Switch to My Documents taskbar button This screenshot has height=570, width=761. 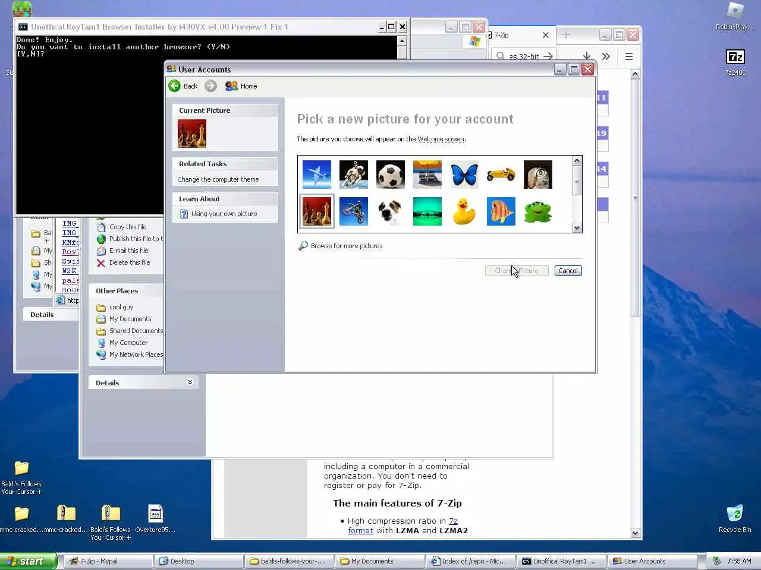379,561
